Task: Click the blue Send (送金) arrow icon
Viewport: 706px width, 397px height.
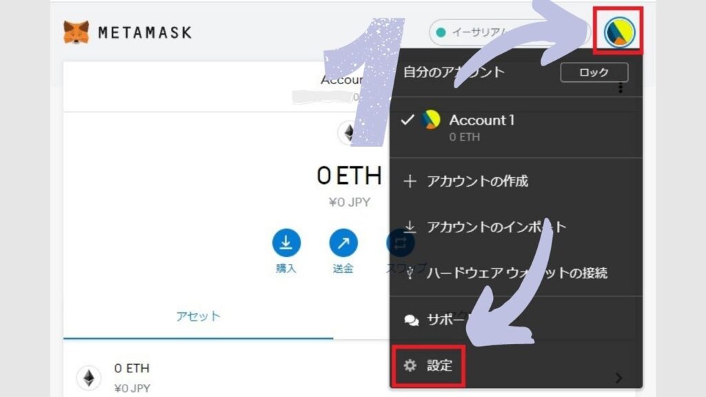Action: pos(343,243)
